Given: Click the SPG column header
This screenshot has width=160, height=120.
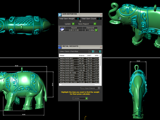Looking at the screenshot, I should [97, 55].
